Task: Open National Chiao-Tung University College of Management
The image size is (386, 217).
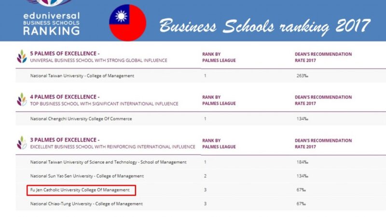Action: pyautogui.click(x=86, y=204)
